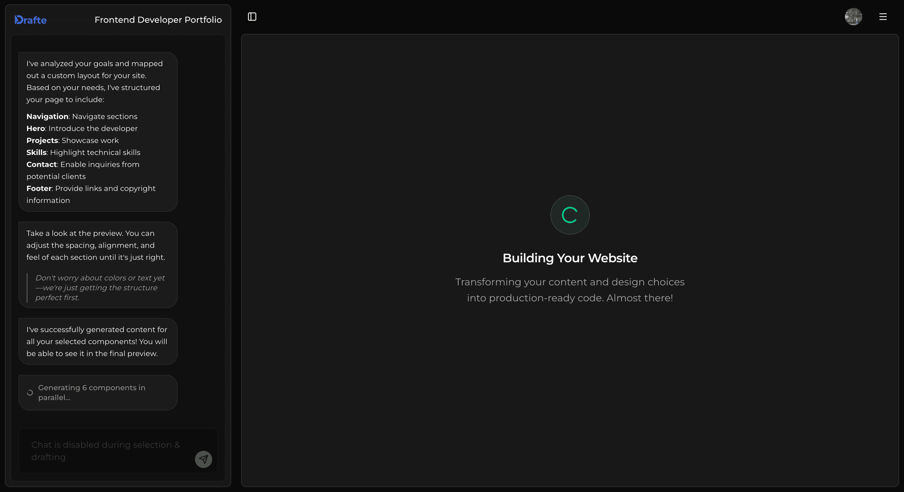Click the Contact entry in section list
Screen dimensions: 904x492
click(42, 164)
